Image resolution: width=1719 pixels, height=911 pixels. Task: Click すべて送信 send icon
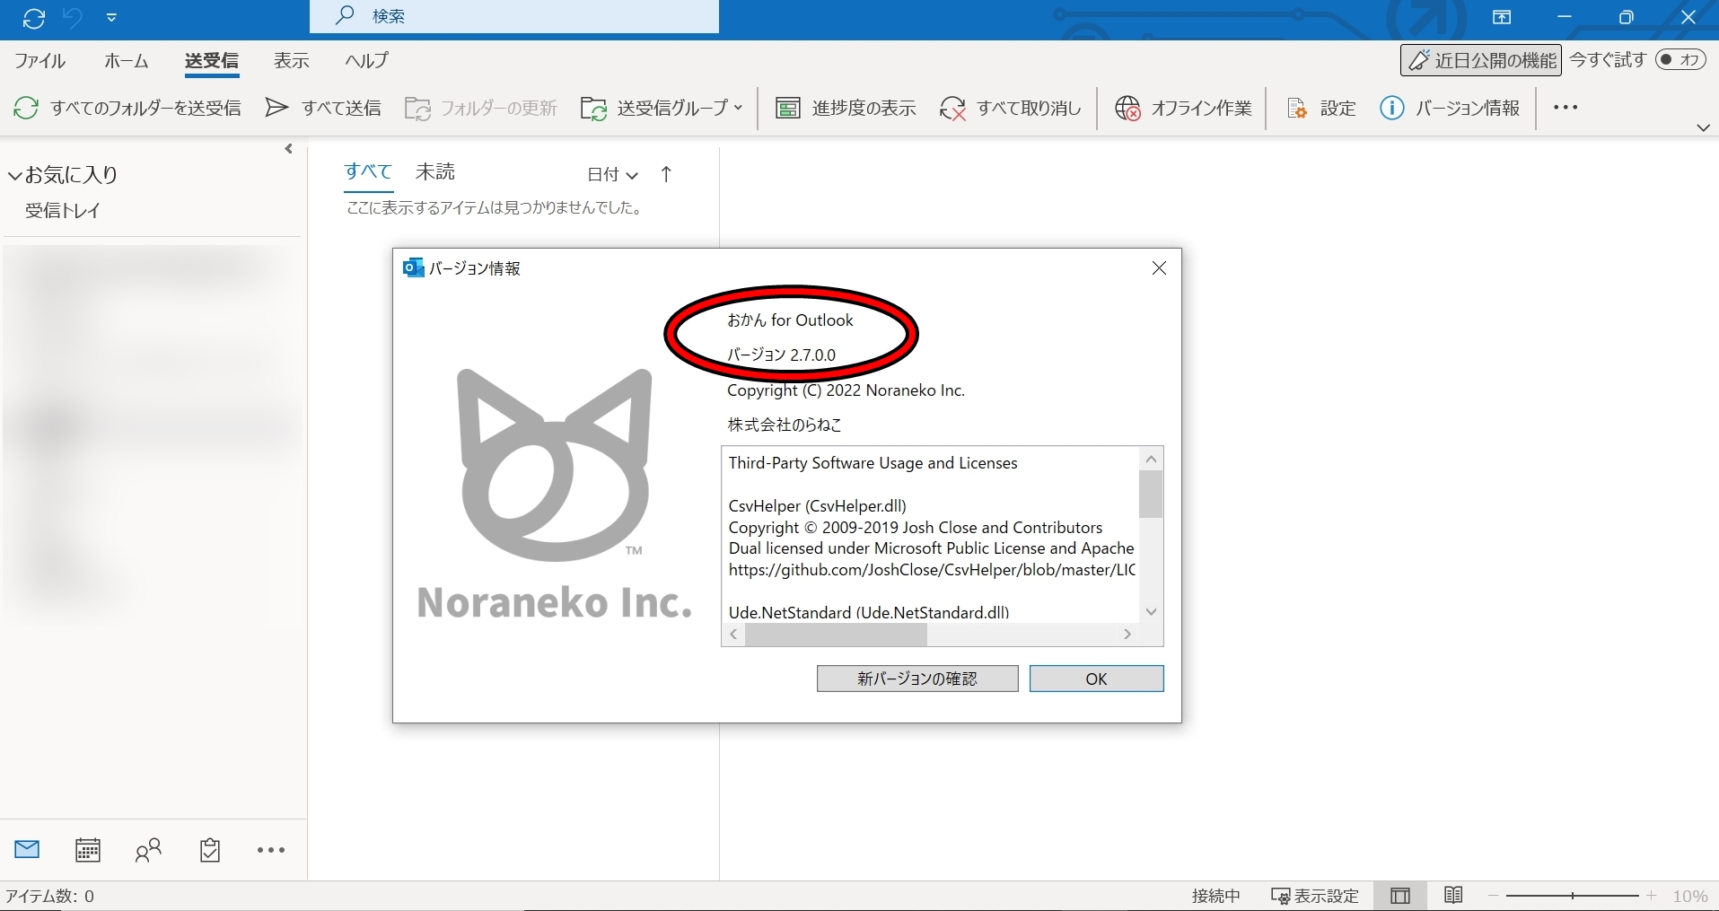pos(276,109)
